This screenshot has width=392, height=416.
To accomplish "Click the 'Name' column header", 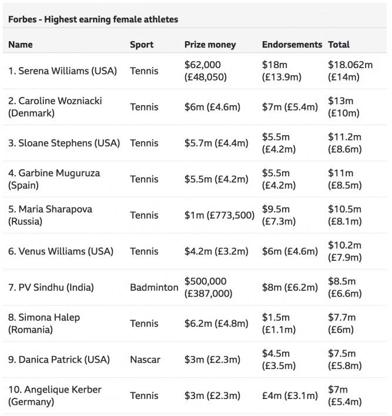I will click(21, 44).
